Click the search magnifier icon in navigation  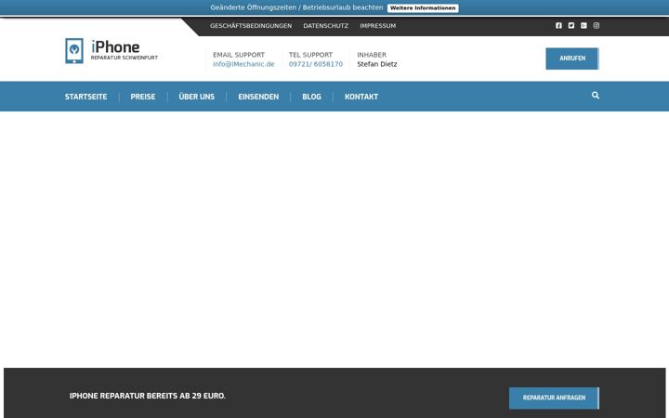pos(596,96)
